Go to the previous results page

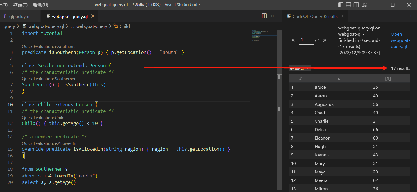(x=293, y=40)
